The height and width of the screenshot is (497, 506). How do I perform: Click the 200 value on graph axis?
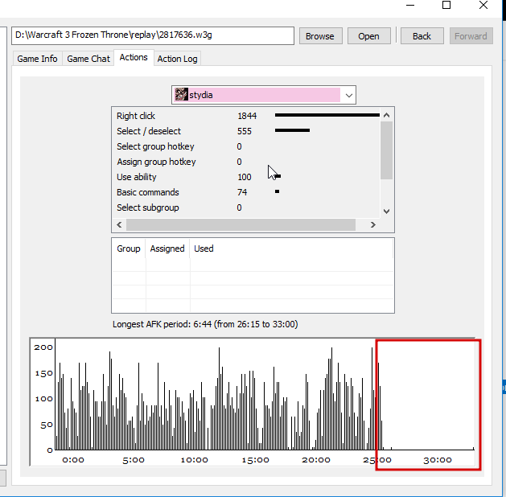point(43,347)
